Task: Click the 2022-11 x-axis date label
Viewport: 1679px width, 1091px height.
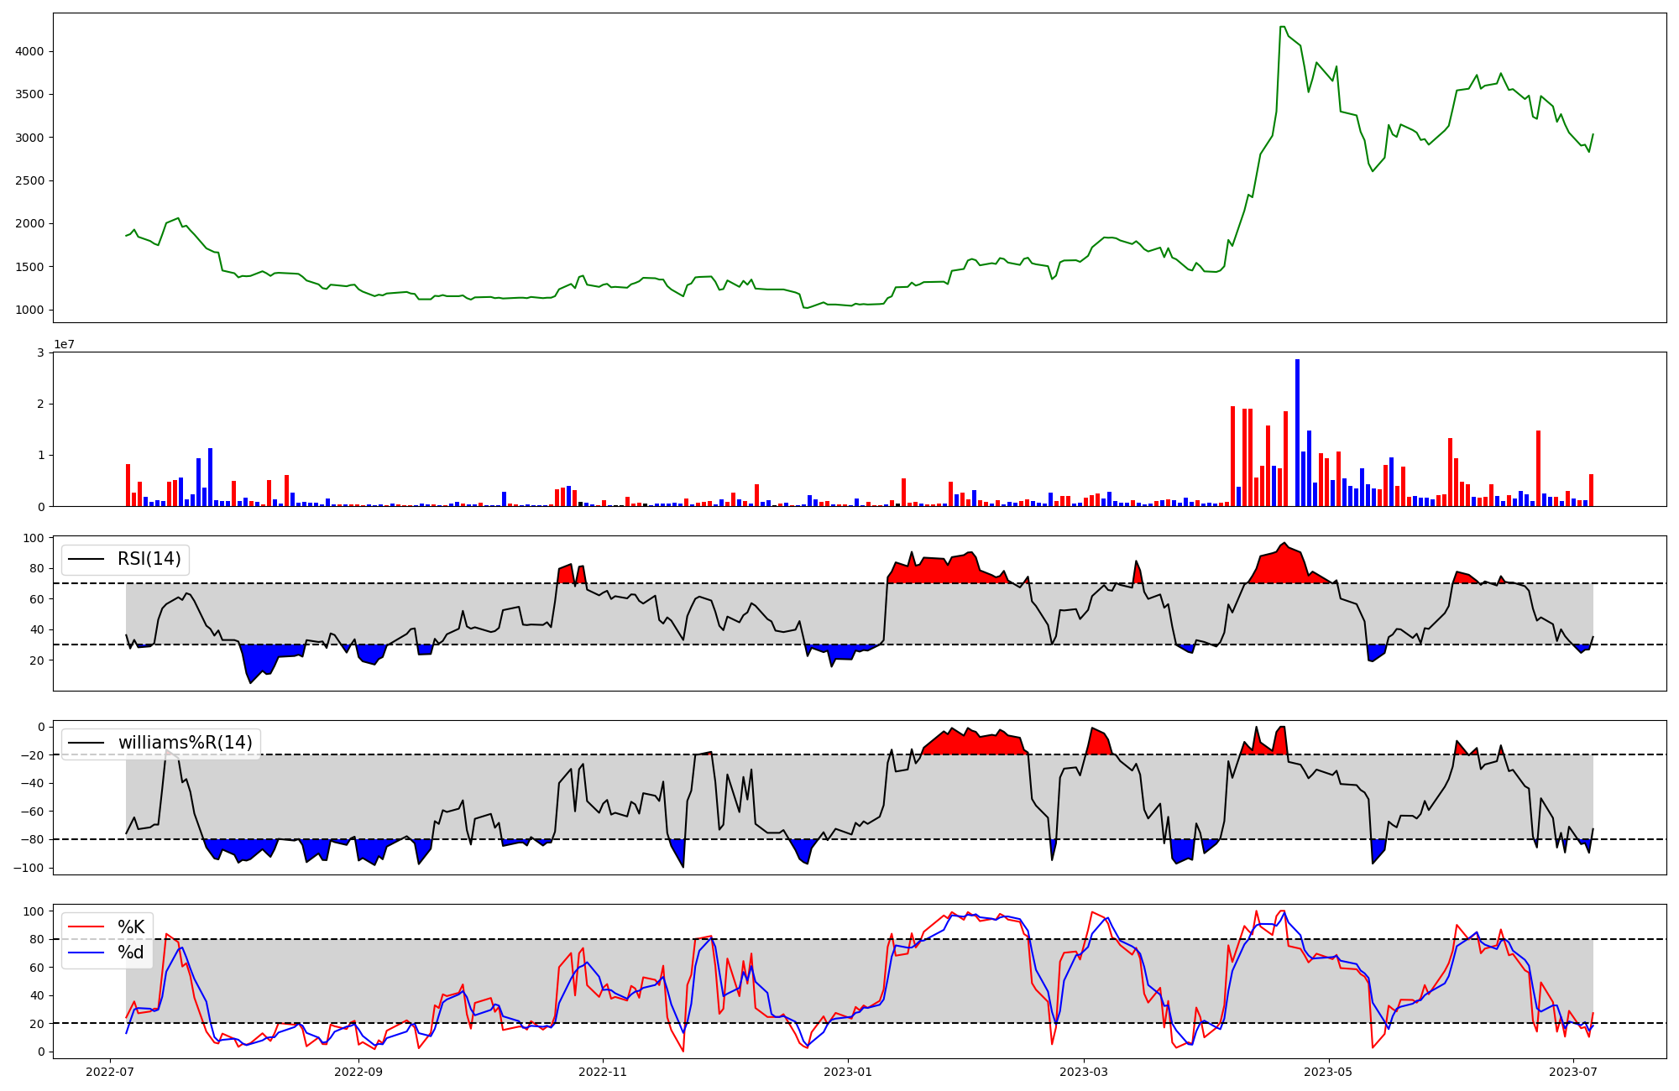Action: (603, 1072)
